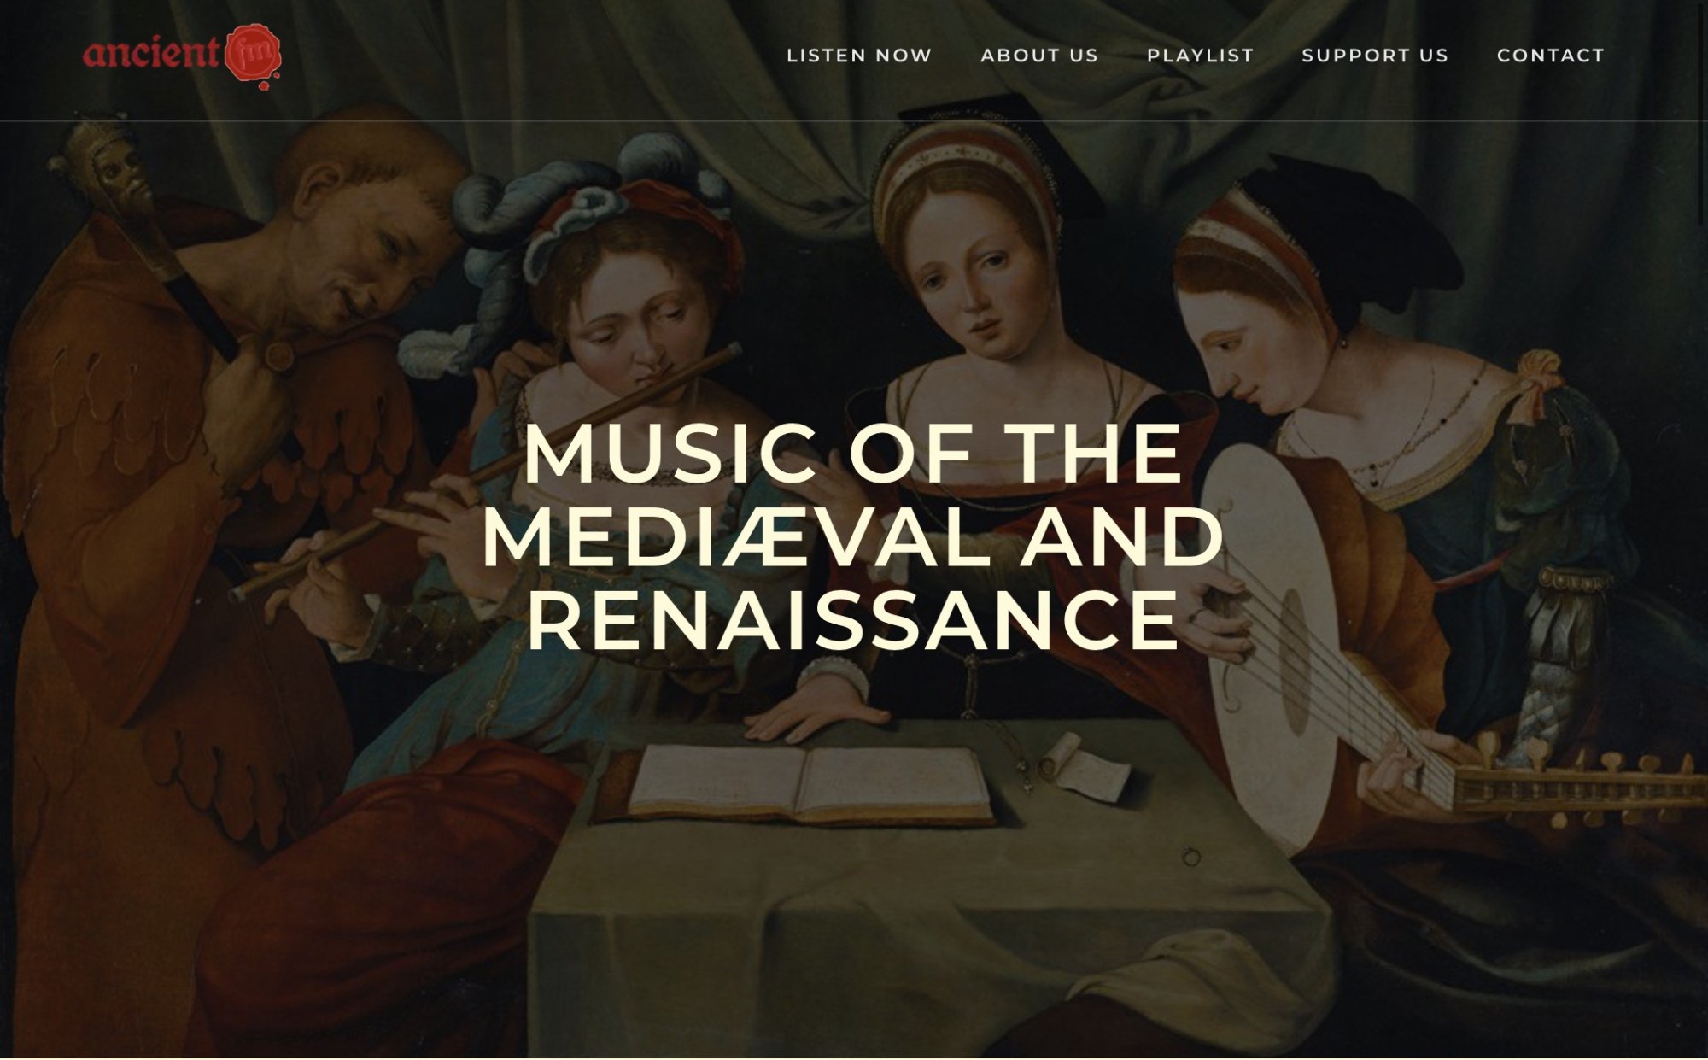1708x1060 pixels.
Task: Click the red 'ancient' logo wordmark
Action: (152, 53)
